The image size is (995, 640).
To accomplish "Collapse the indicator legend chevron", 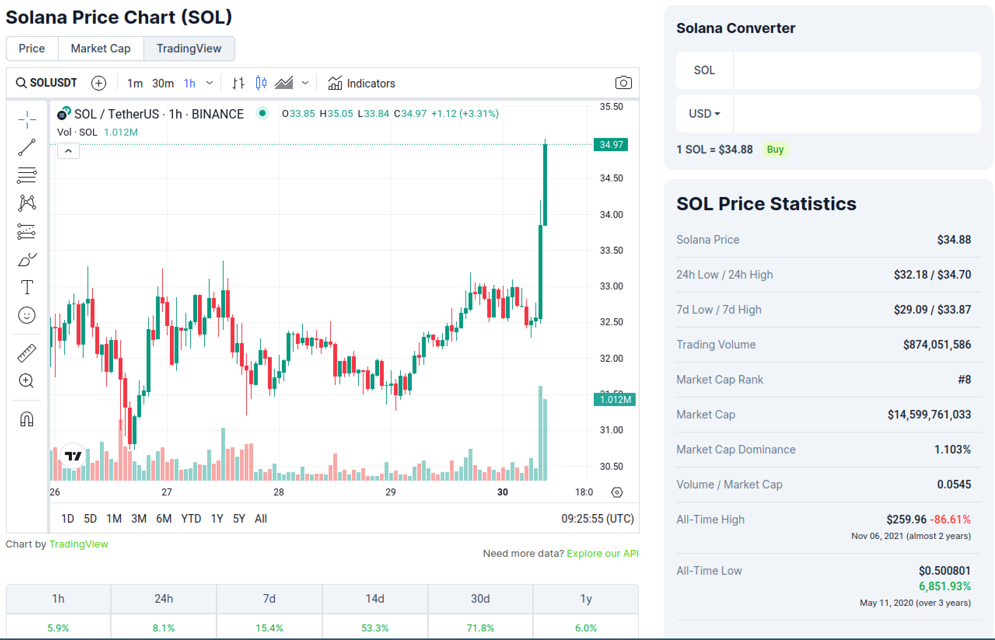I will pos(68,151).
